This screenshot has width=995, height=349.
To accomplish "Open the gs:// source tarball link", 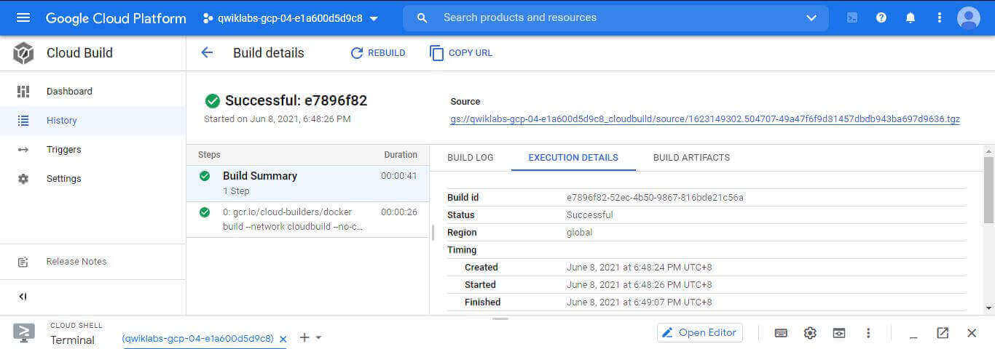I will (705, 119).
